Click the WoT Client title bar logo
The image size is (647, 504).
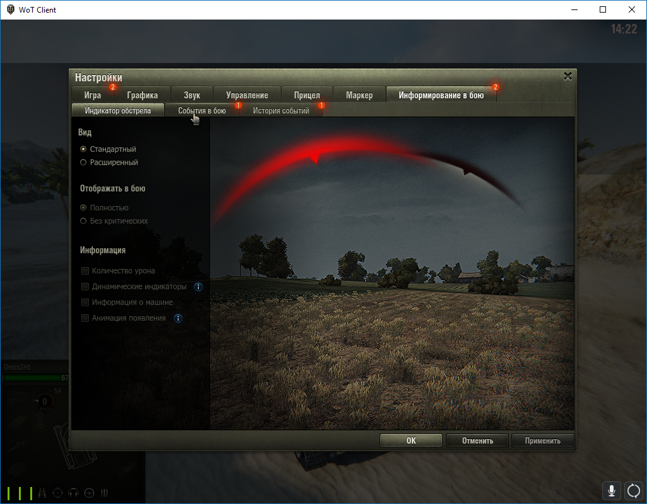pos(11,9)
